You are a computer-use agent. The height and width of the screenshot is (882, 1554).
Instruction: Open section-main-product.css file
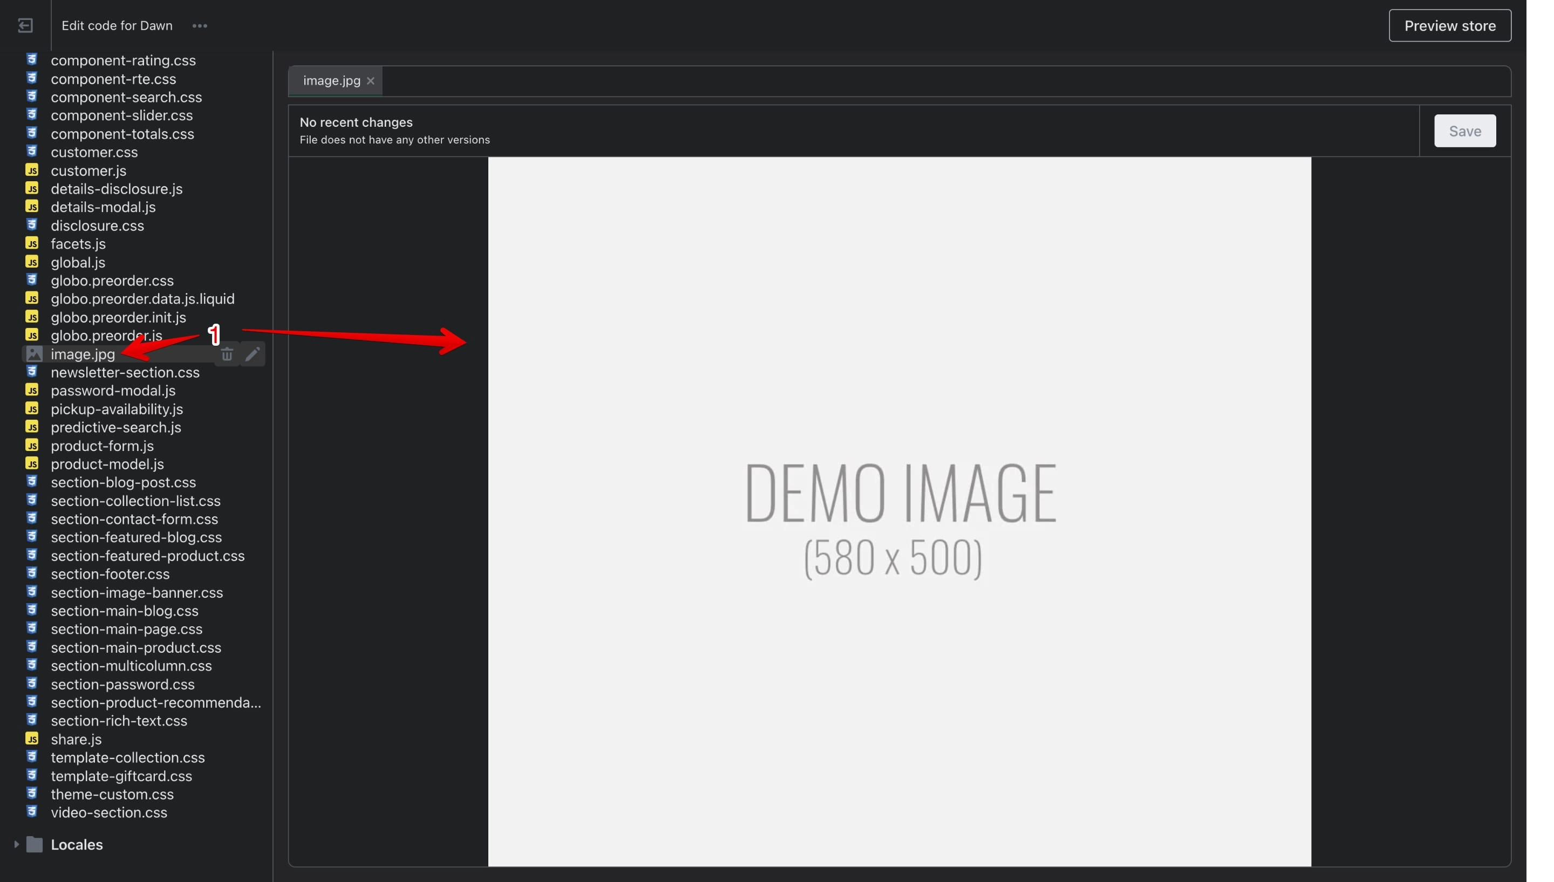point(136,647)
